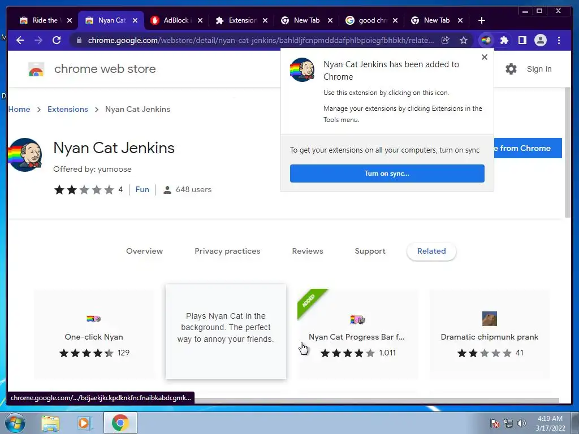Close the extension added popup

pyautogui.click(x=485, y=57)
